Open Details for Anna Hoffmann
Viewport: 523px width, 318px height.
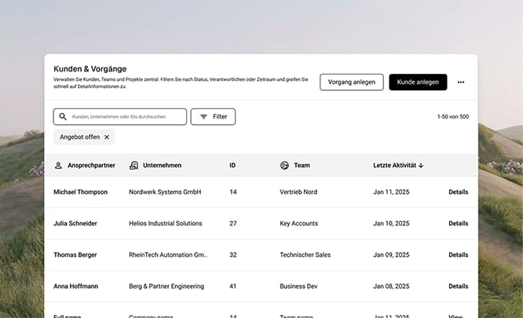[x=458, y=287]
